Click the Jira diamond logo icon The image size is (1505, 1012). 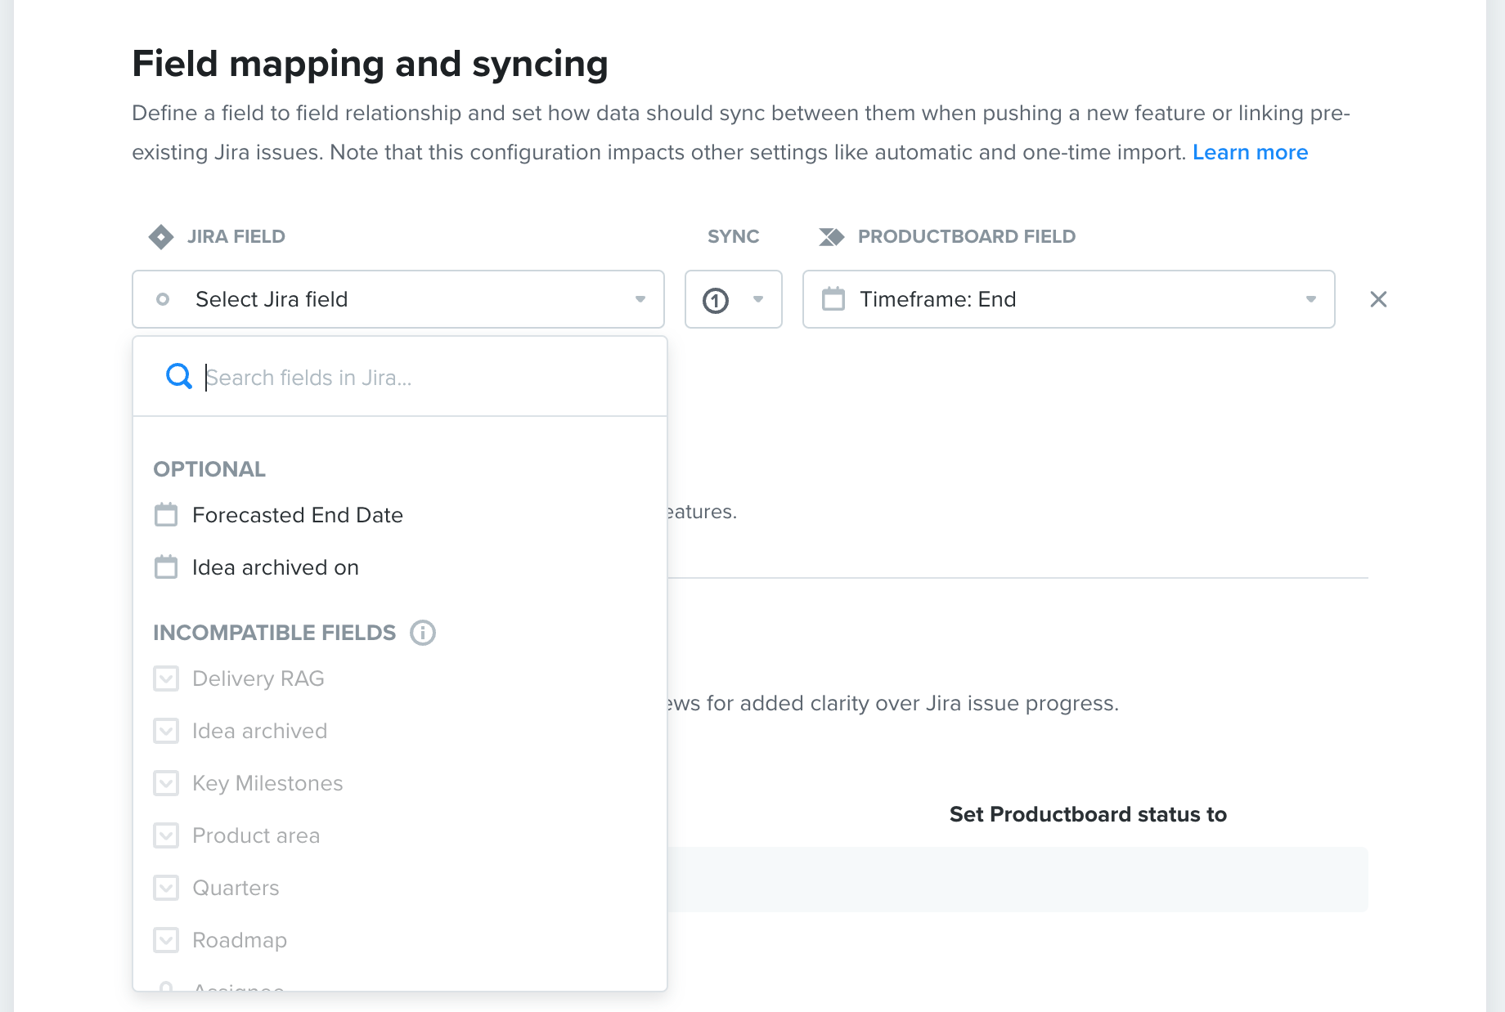161,237
